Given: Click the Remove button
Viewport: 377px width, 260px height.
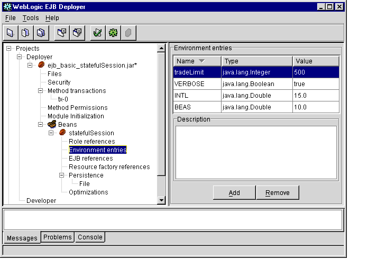Looking at the screenshot, I should pos(277,193).
